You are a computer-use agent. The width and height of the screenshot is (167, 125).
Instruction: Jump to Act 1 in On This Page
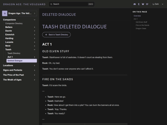[x=135, y=19]
